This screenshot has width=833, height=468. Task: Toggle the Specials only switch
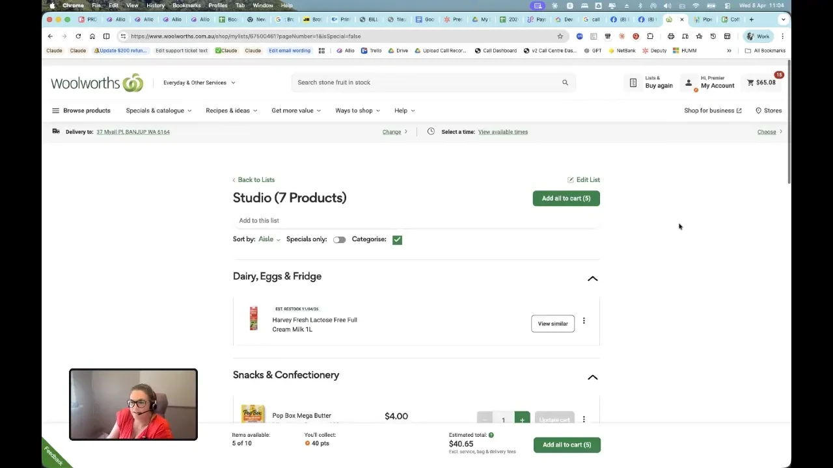coord(339,240)
